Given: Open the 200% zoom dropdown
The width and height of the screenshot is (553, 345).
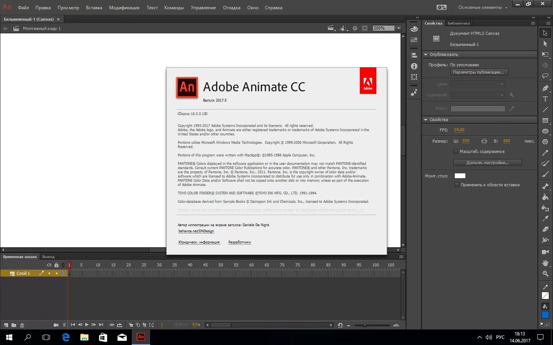Looking at the screenshot, I should [399, 28].
